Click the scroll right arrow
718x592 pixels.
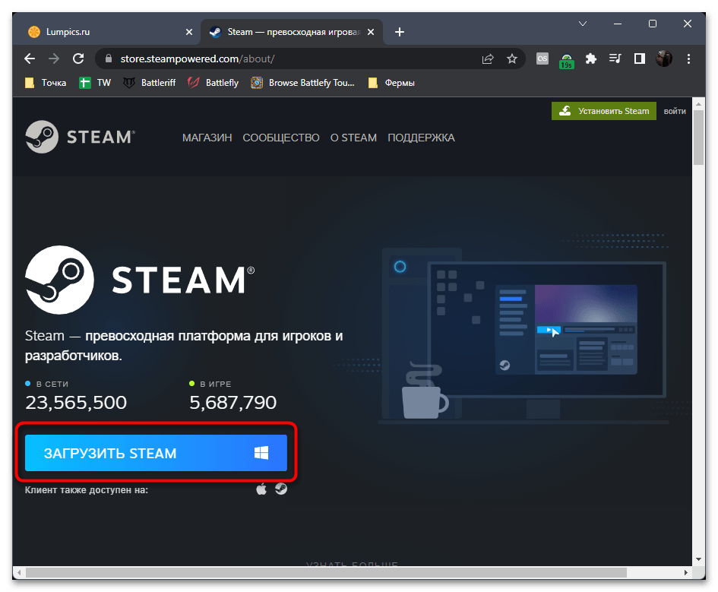685,572
